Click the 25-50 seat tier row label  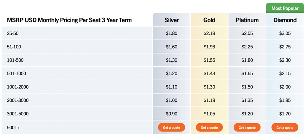pos(13,33)
